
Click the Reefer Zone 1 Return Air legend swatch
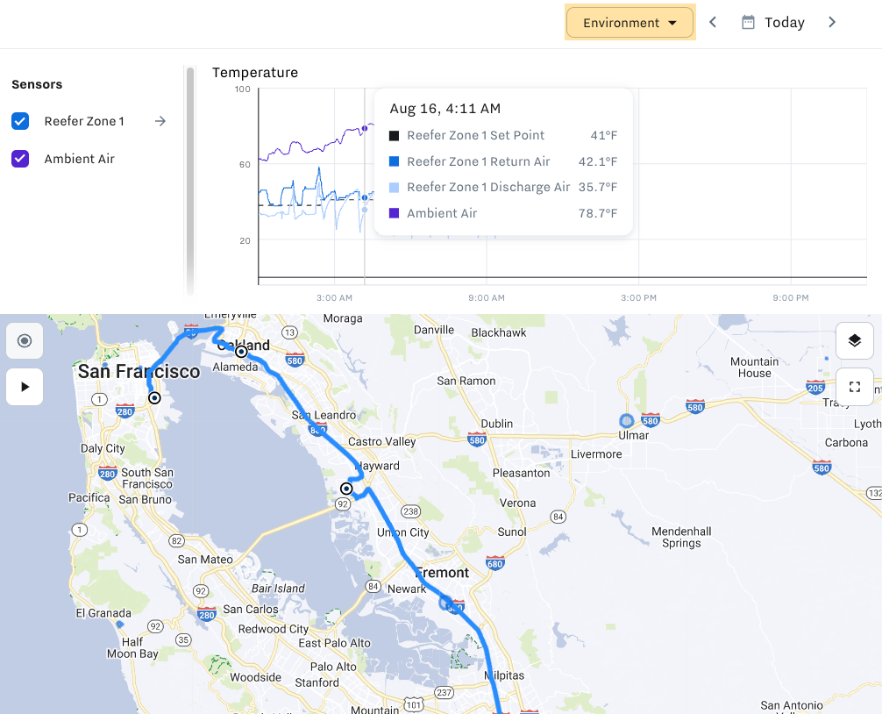(x=395, y=161)
